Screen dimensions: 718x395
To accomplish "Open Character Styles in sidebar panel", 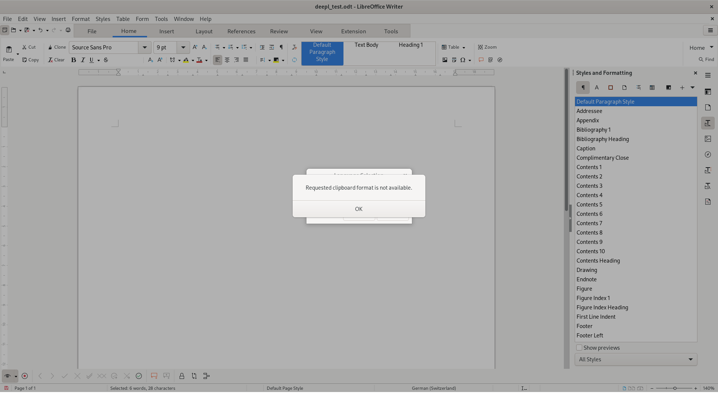I will (x=597, y=88).
